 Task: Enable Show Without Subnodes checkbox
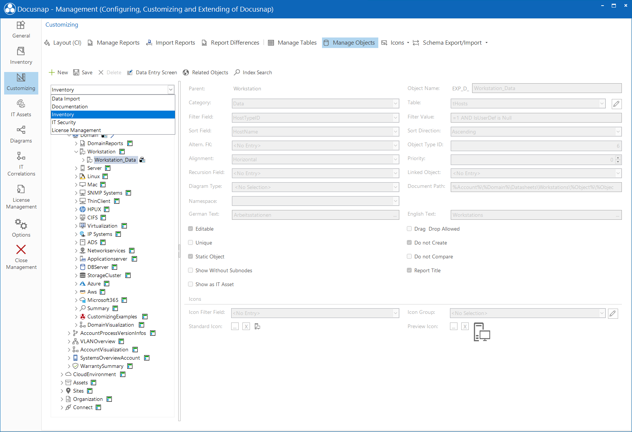point(191,270)
